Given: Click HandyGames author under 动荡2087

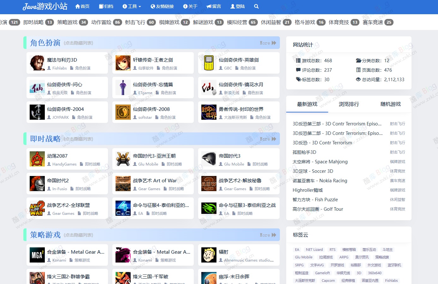Looking at the screenshot, I should [64, 164].
